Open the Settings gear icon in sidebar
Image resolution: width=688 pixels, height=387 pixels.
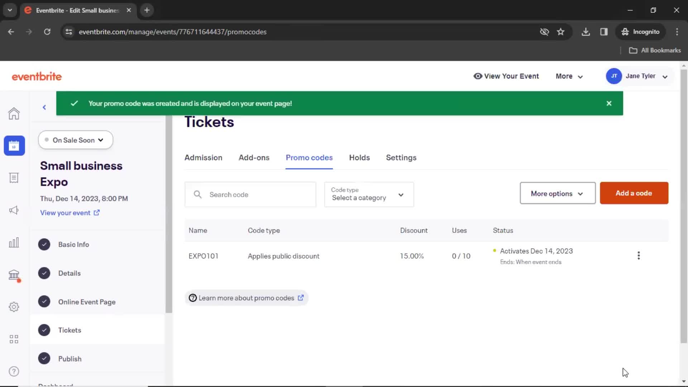[x=14, y=307]
